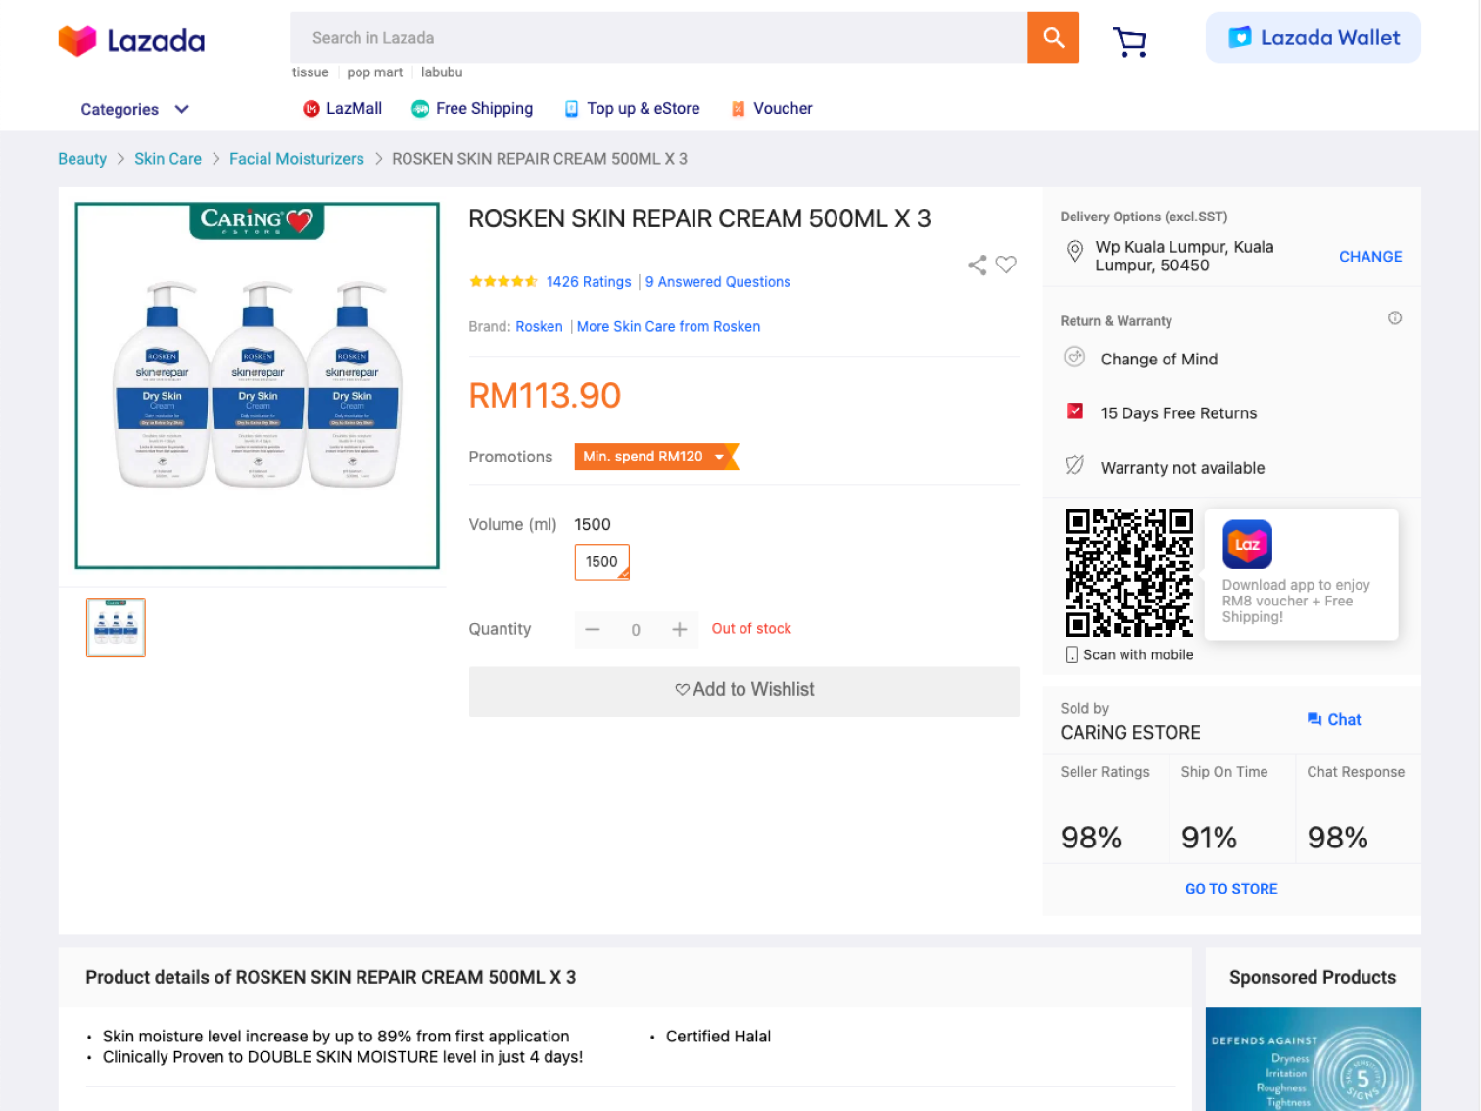The width and height of the screenshot is (1481, 1111).
Task: Click the search magnifier icon
Action: click(1053, 36)
